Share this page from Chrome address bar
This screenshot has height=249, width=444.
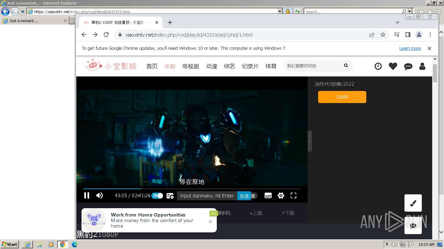(372, 35)
